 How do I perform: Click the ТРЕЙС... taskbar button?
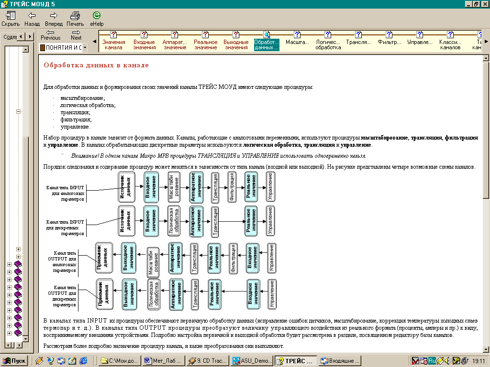tap(296, 361)
